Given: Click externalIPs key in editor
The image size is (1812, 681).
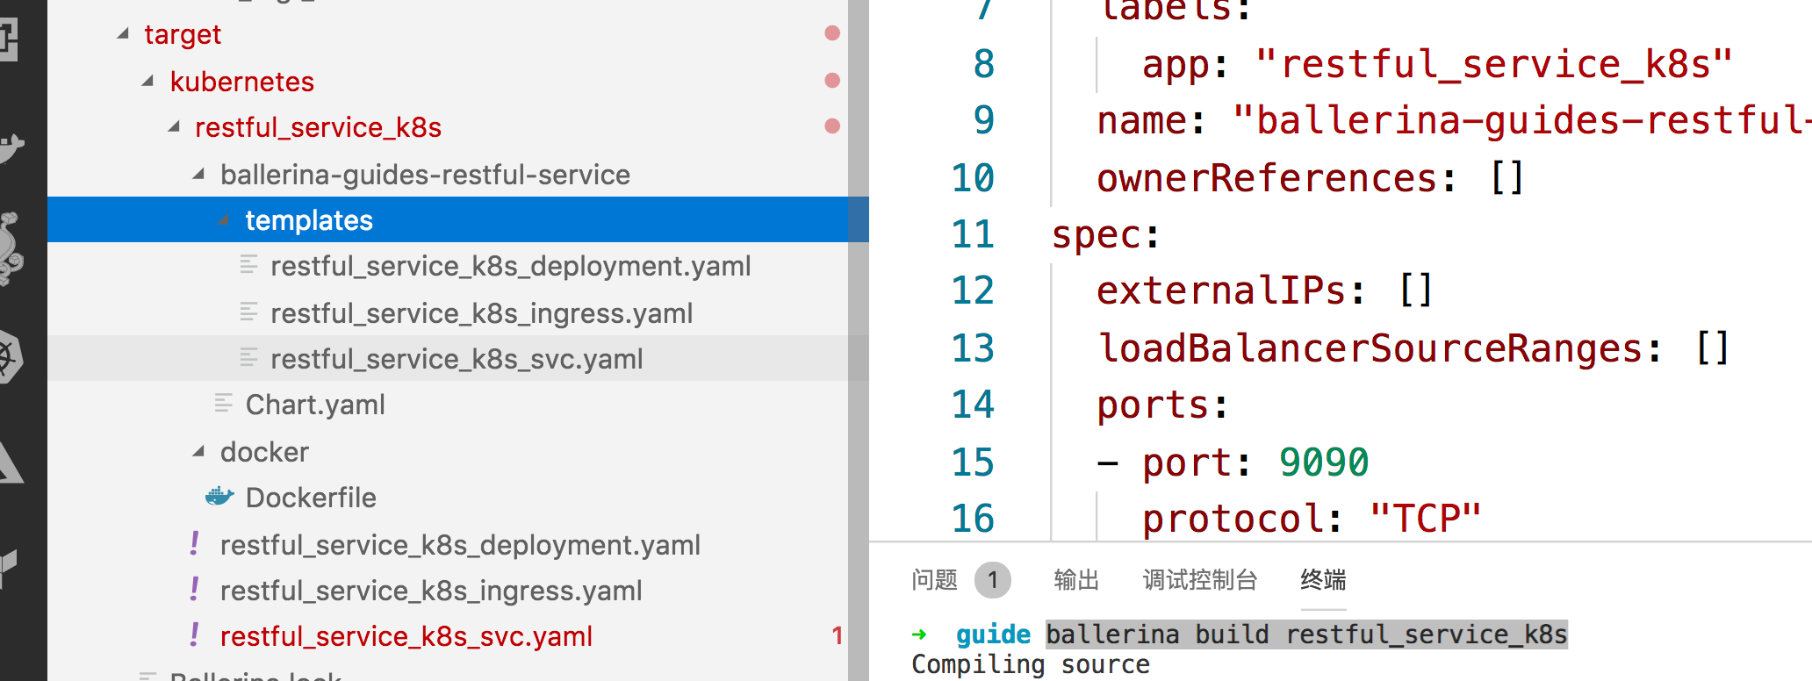Looking at the screenshot, I should coord(1220,290).
